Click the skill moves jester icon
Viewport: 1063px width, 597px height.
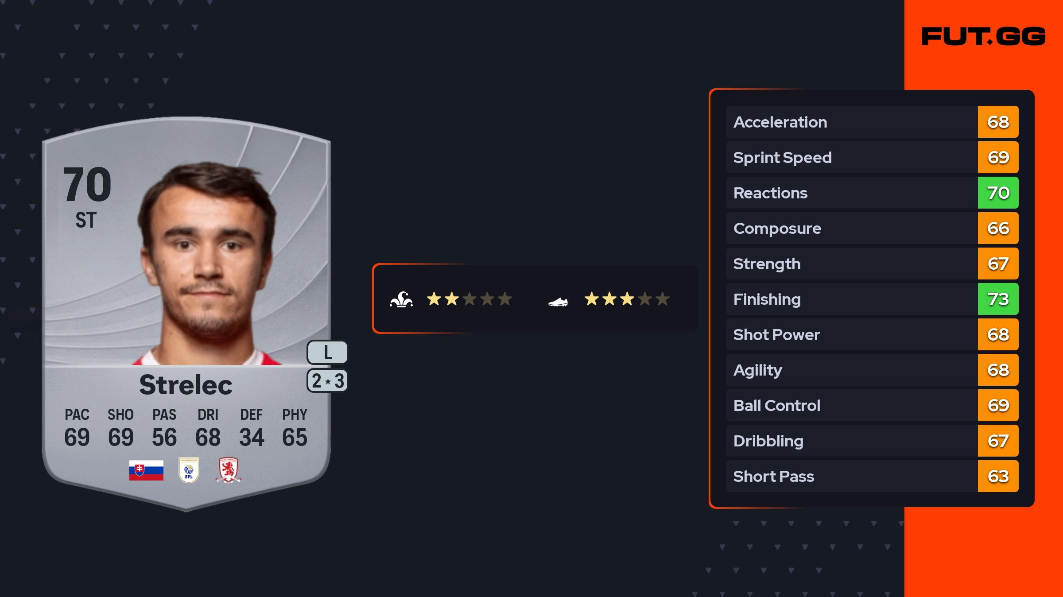click(x=401, y=299)
